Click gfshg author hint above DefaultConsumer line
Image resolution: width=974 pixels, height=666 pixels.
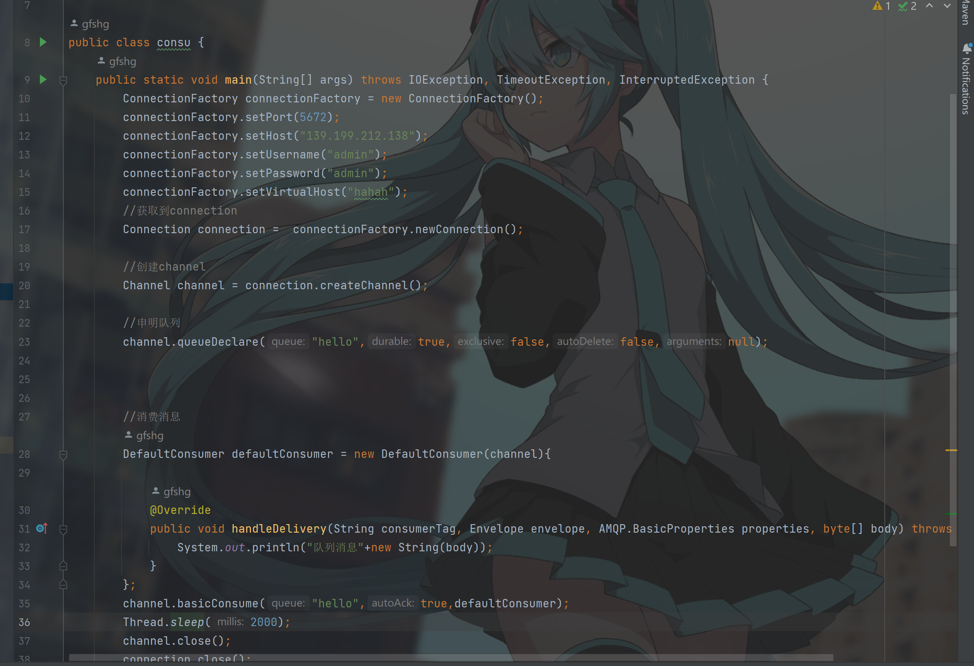point(144,435)
